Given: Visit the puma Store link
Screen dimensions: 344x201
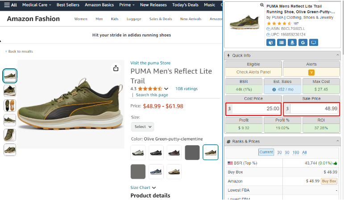Looking at the screenshot, I should [150, 63].
